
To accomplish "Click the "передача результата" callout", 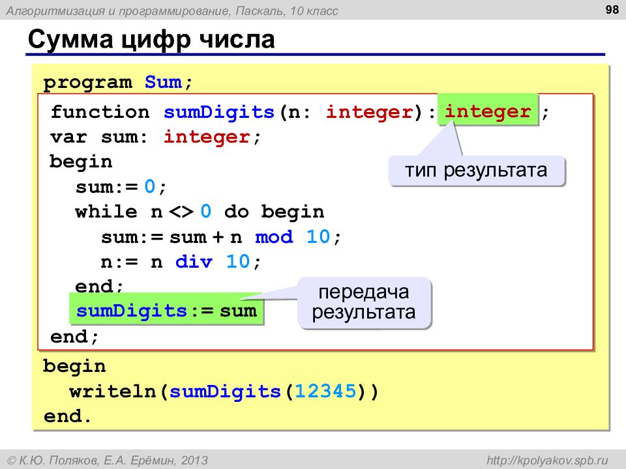I will click(x=364, y=303).
